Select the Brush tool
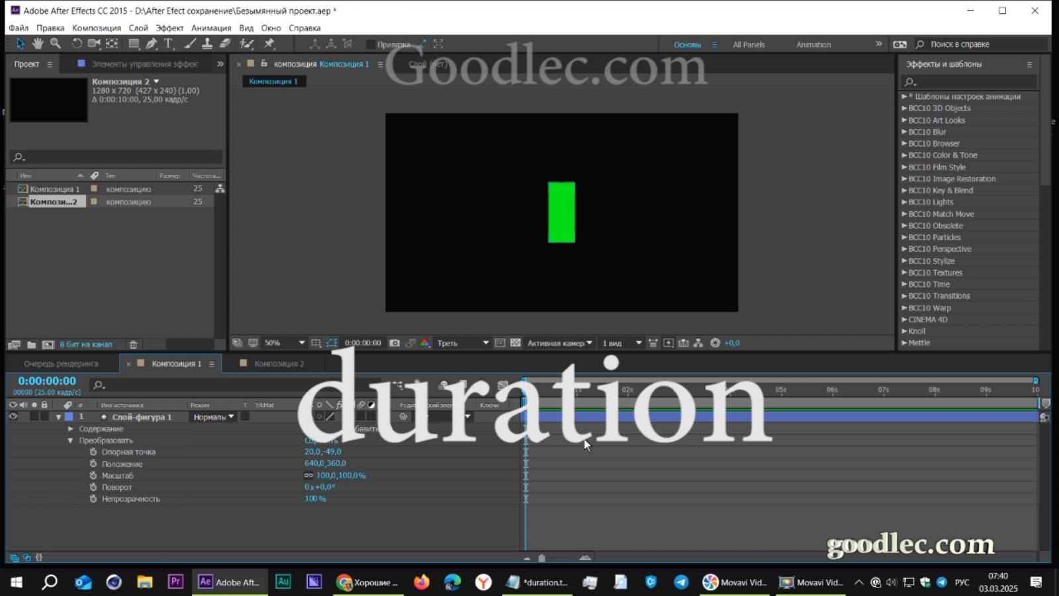Screen dimensions: 1059x596 point(190,44)
